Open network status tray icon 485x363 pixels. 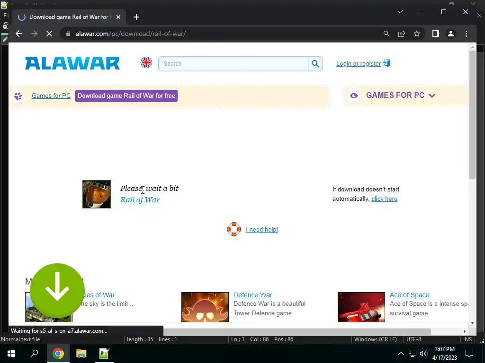(x=413, y=354)
